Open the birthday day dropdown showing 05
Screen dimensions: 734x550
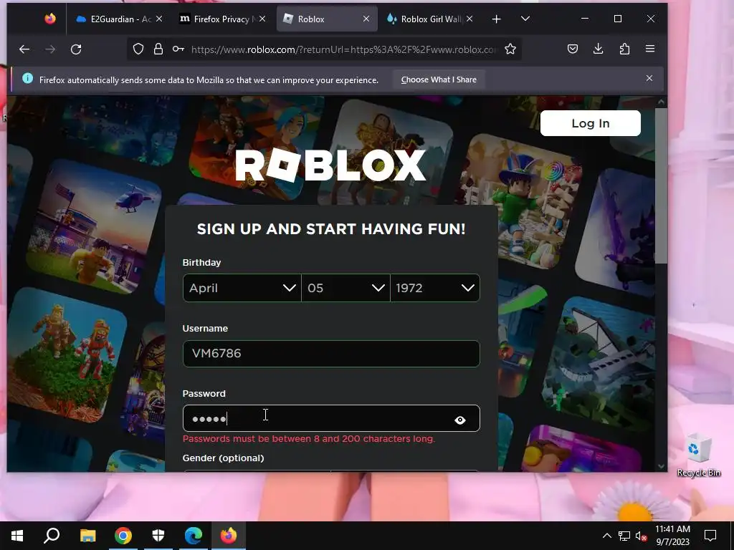click(x=346, y=288)
